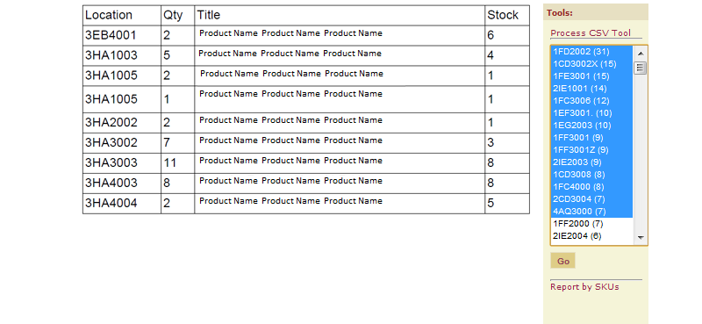
Task: Choose 2IE2004 (6) at list bottom
Action: [591, 235]
